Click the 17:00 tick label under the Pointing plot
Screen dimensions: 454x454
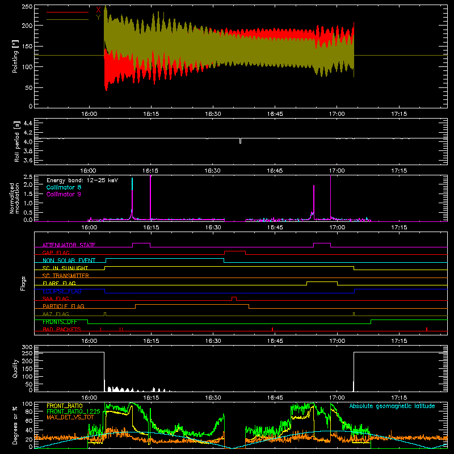pos(337,114)
